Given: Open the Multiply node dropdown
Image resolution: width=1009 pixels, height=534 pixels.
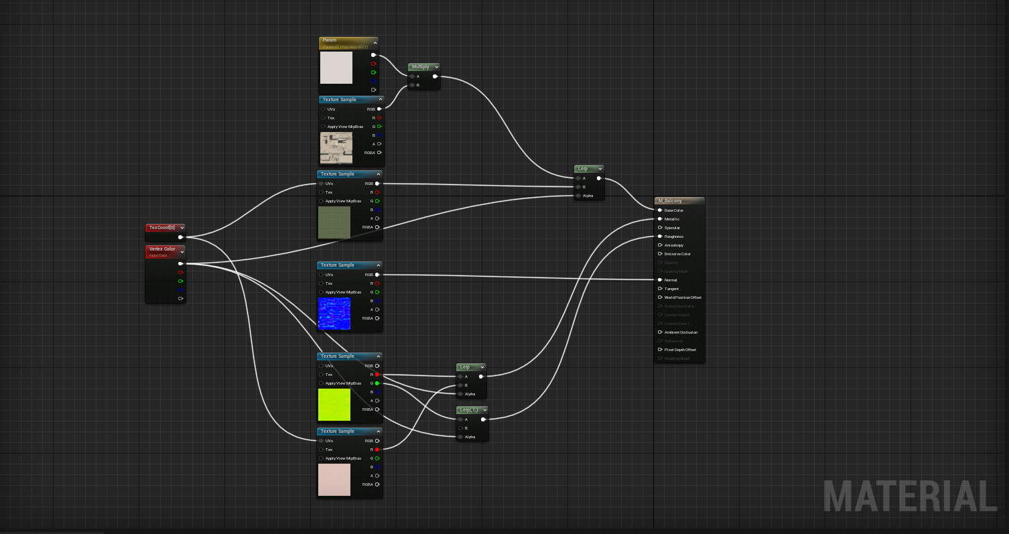Looking at the screenshot, I should click(x=437, y=67).
